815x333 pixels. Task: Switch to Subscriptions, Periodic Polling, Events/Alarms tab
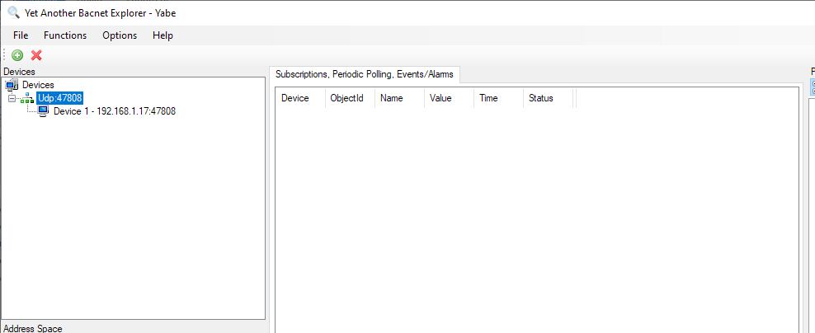coord(364,74)
